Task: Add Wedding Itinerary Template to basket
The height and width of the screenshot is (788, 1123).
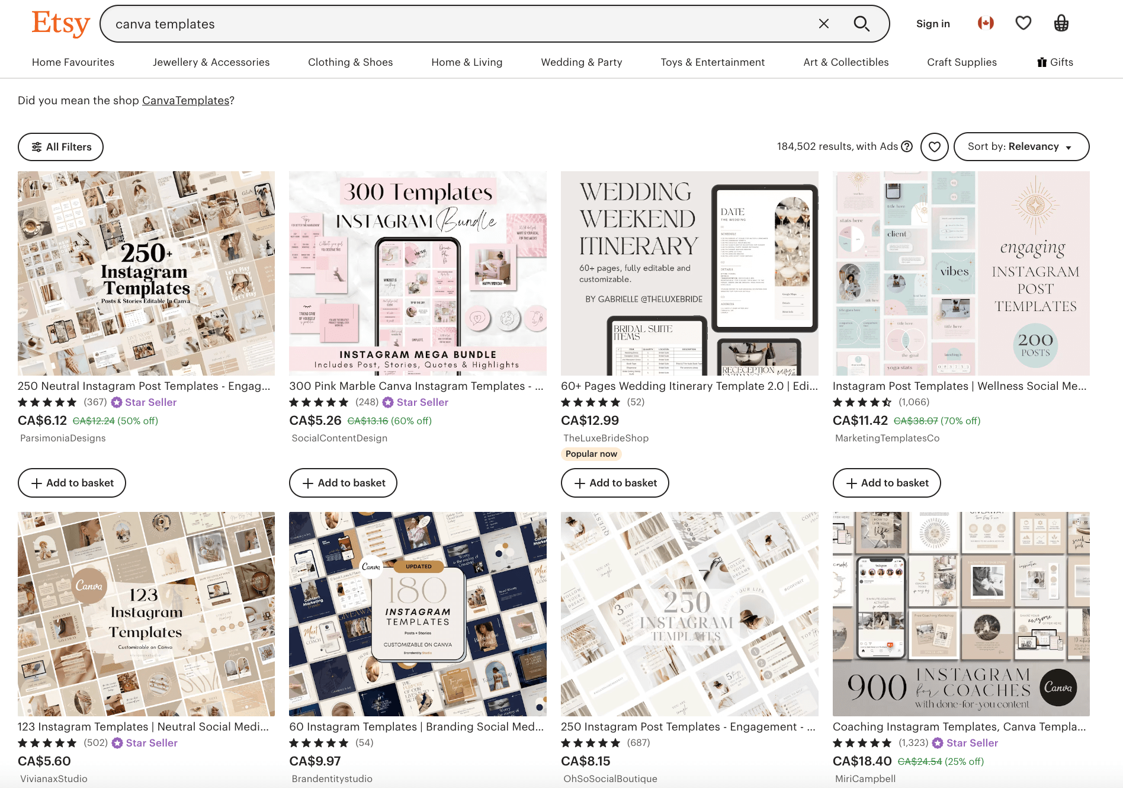Action: pyautogui.click(x=615, y=483)
